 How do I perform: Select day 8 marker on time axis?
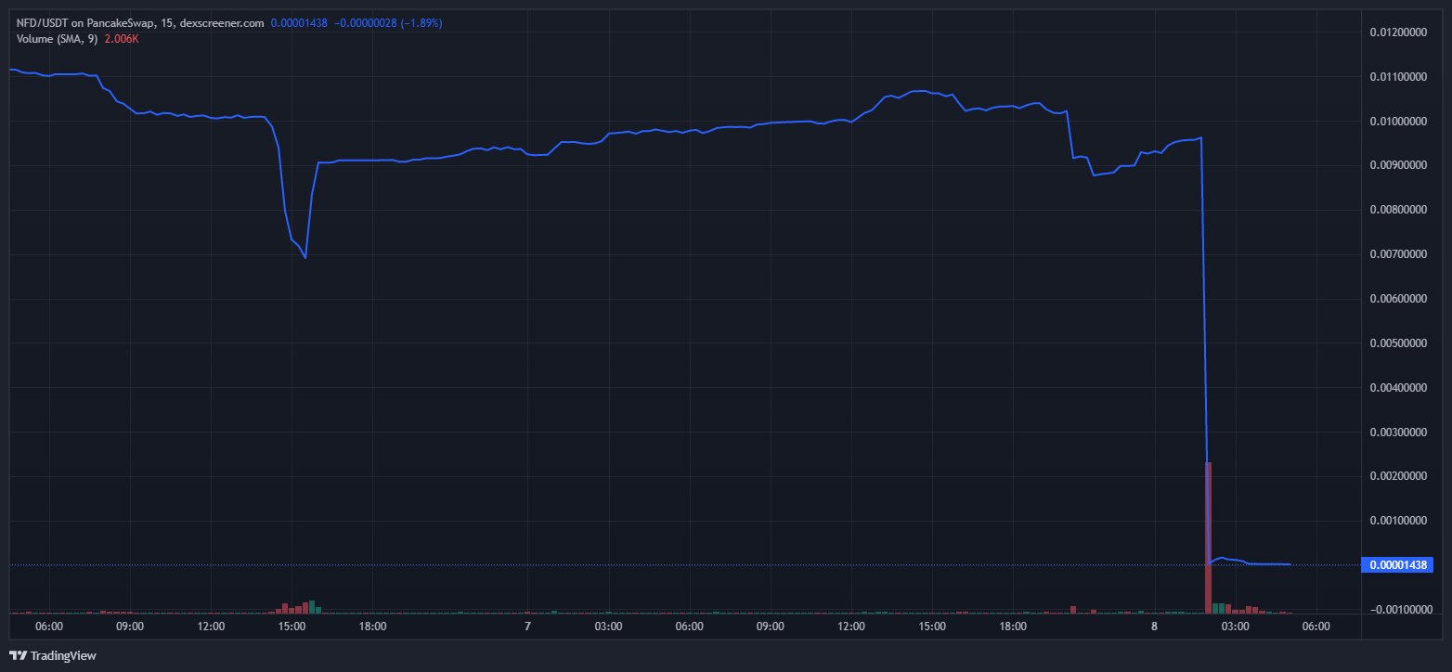(1154, 627)
